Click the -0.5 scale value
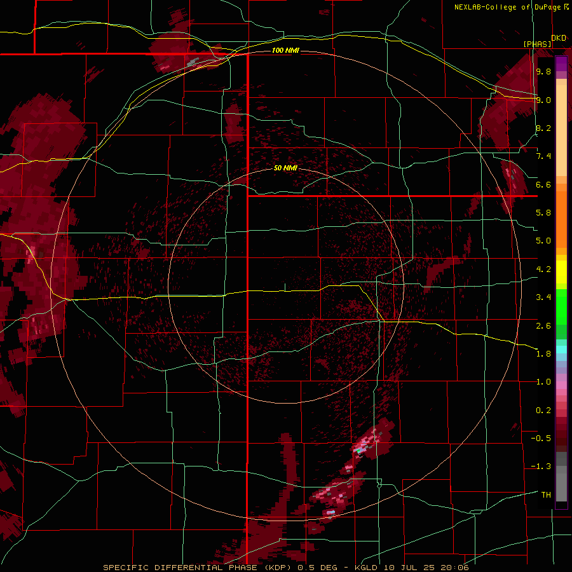 pos(541,438)
